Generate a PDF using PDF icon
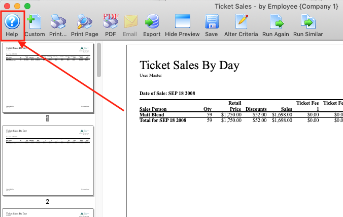Screen dimensions: 343x217 point(111,21)
